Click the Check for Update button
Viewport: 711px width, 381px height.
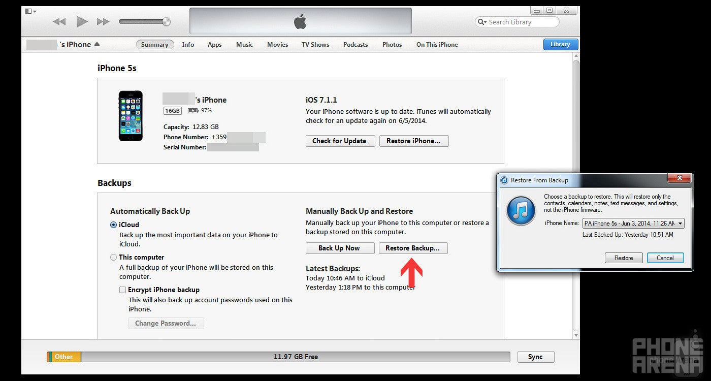[339, 141]
